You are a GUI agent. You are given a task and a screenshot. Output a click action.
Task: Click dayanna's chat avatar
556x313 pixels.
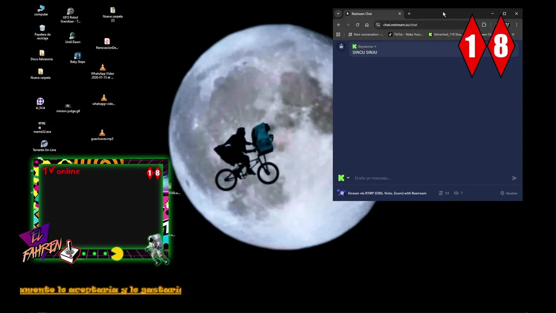(x=341, y=47)
